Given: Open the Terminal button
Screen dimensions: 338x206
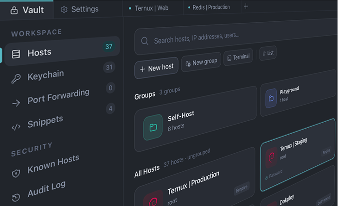Looking at the screenshot, I should coord(238,57).
